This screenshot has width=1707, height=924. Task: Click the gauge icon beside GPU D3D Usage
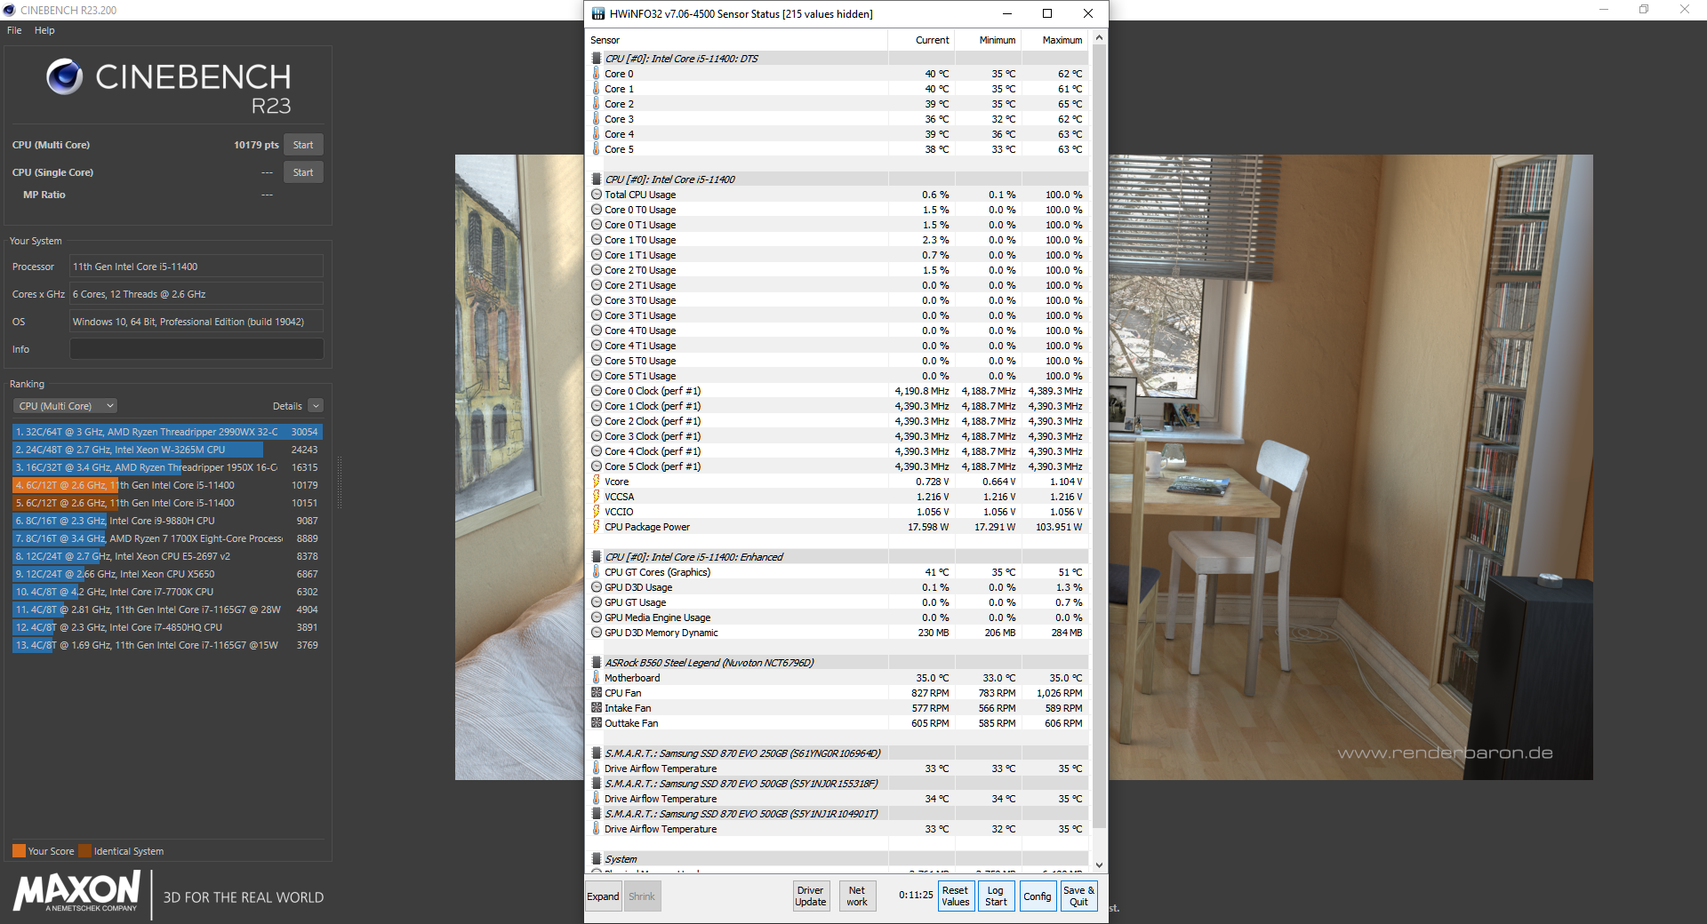[597, 587]
